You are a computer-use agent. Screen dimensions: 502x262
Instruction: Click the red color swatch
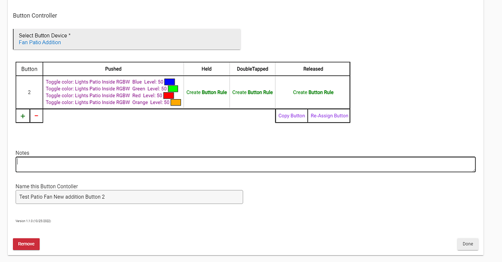click(x=168, y=96)
